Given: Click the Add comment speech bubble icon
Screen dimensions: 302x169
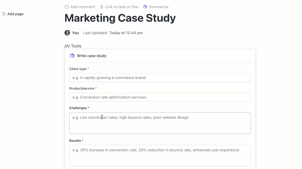Looking at the screenshot, I should [x=67, y=7].
